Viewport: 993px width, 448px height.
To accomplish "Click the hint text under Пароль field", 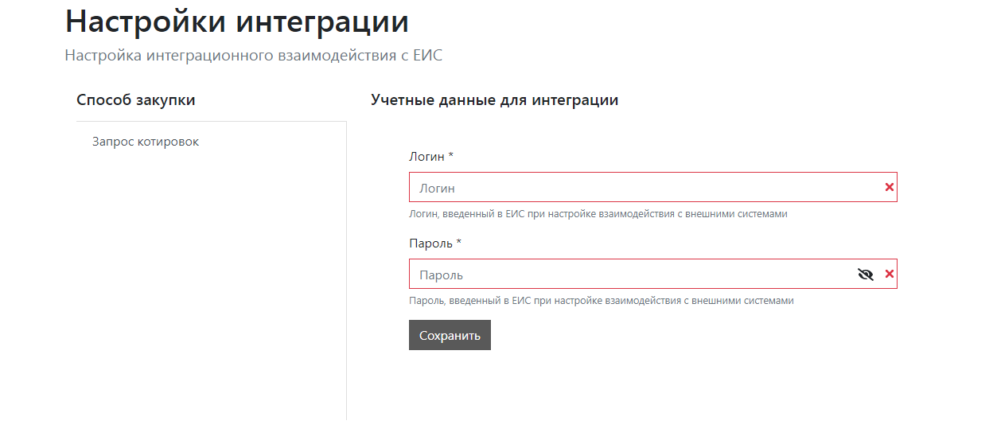I will [x=601, y=301].
